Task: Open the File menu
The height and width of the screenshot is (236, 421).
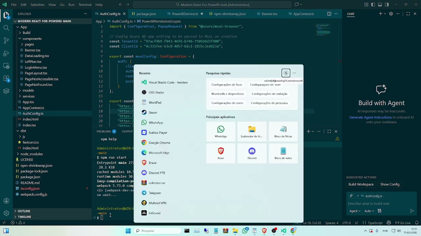Action: coord(14,5)
